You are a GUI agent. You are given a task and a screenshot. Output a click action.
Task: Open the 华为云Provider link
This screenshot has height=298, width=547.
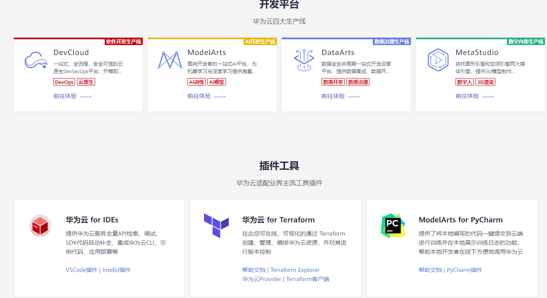coord(262,279)
